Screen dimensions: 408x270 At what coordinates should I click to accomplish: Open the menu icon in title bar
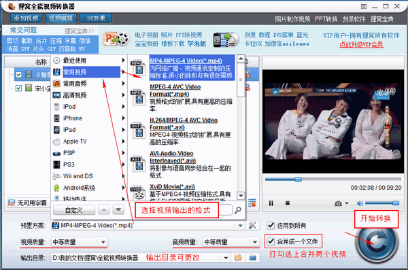tap(364, 7)
